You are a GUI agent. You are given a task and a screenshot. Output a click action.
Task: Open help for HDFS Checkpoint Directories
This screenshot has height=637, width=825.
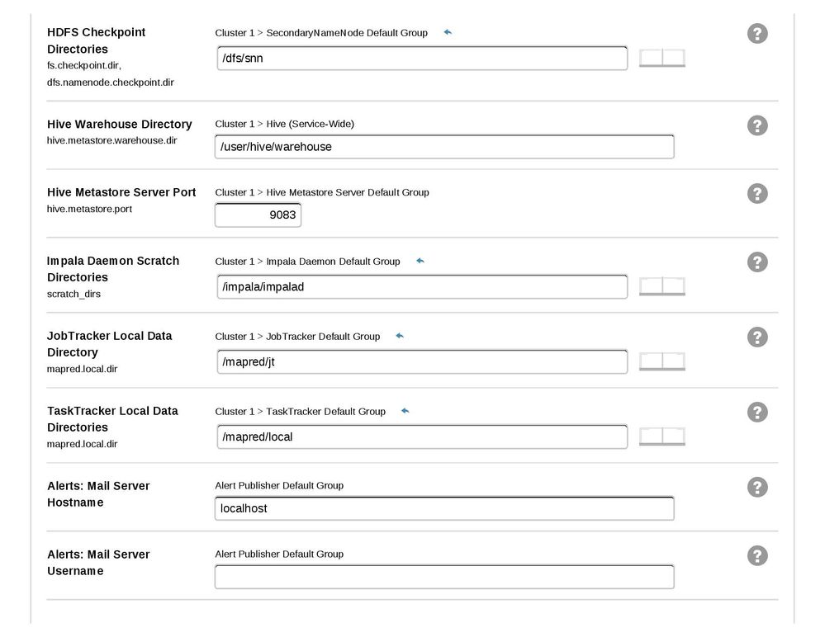pyautogui.click(x=756, y=33)
